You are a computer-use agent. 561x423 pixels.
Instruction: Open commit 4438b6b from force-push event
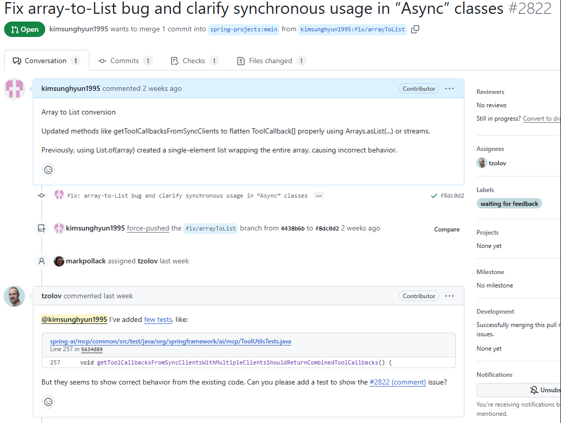point(293,228)
